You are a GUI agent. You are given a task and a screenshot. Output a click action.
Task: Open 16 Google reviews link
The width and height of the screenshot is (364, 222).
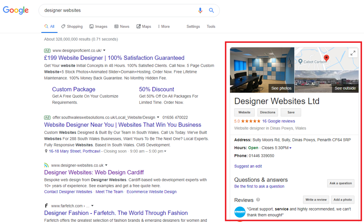click(278, 121)
